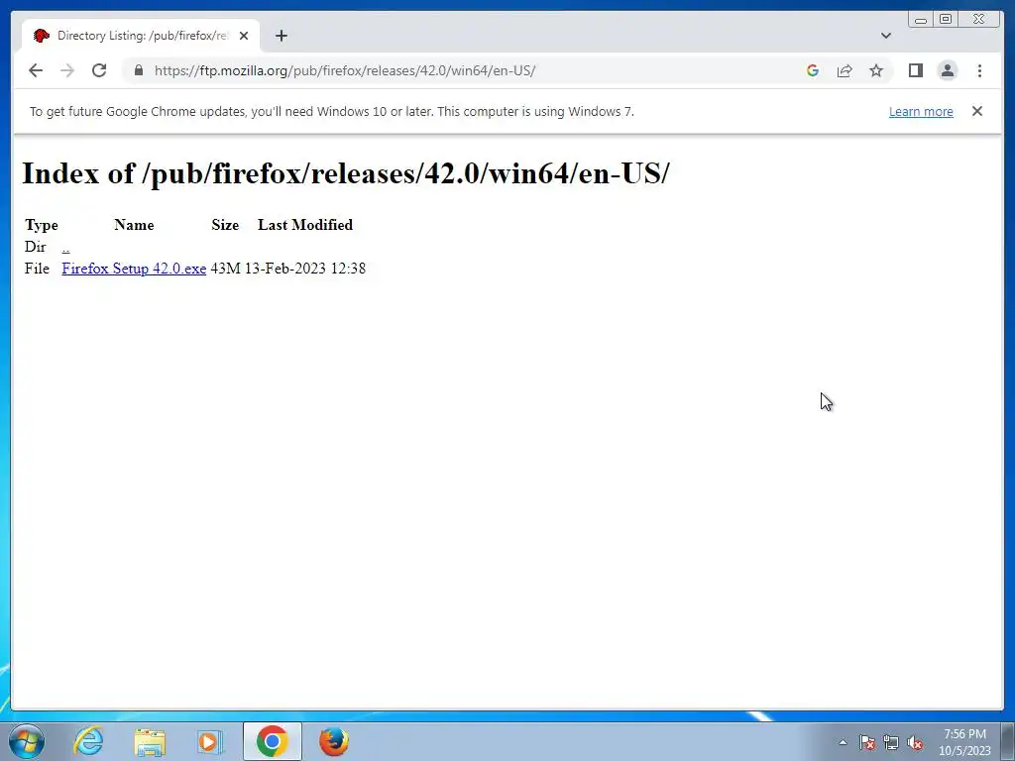Screen dimensions: 1015x761
Task: Click the 13-Feb-2023 12:38 date
Action: click(x=305, y=268)
